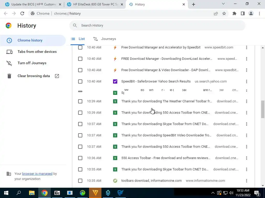Open actions menu for 10:37 AM Skype Toolbar row
The image size is (265, 198).
(247, 124)
